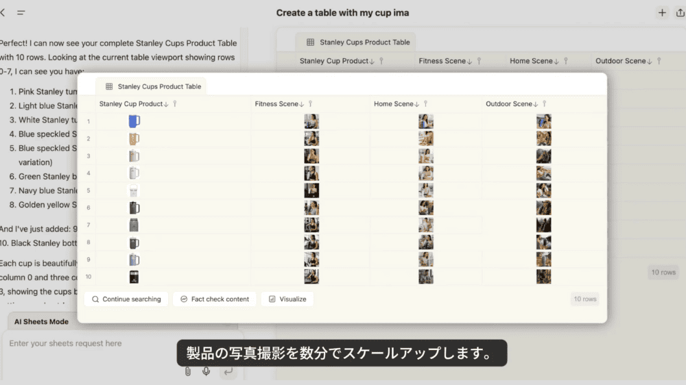Click AI Sheets Mode label

pos(42,322)
